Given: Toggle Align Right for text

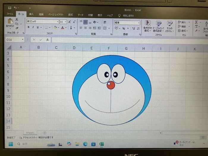Looking at the screenshot, I should tap(90, 28).
